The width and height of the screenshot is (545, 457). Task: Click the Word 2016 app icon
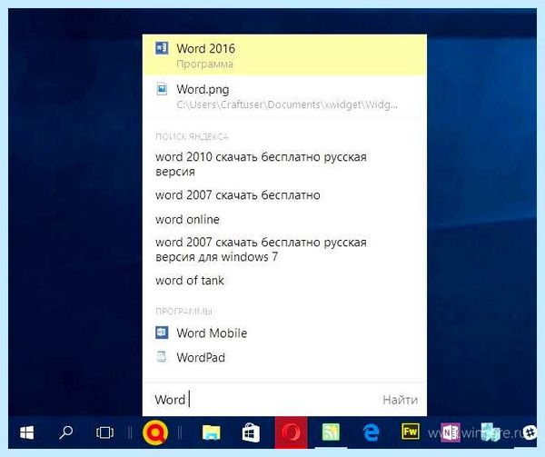click(162, 48)
